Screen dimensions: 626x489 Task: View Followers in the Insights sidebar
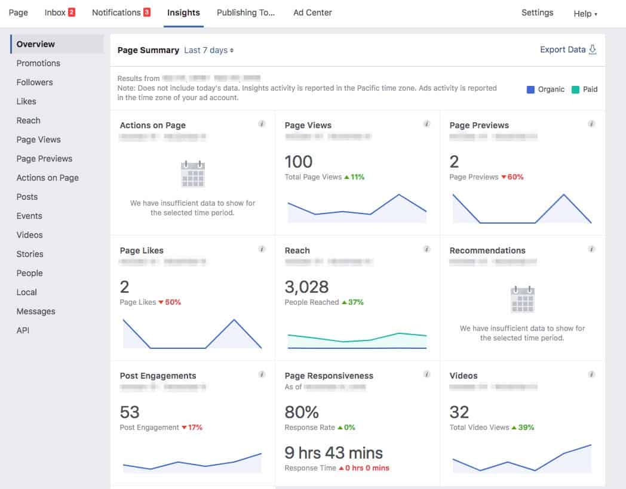[x=34, y=82]
